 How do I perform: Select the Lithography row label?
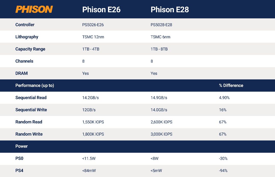click(27, 37)
